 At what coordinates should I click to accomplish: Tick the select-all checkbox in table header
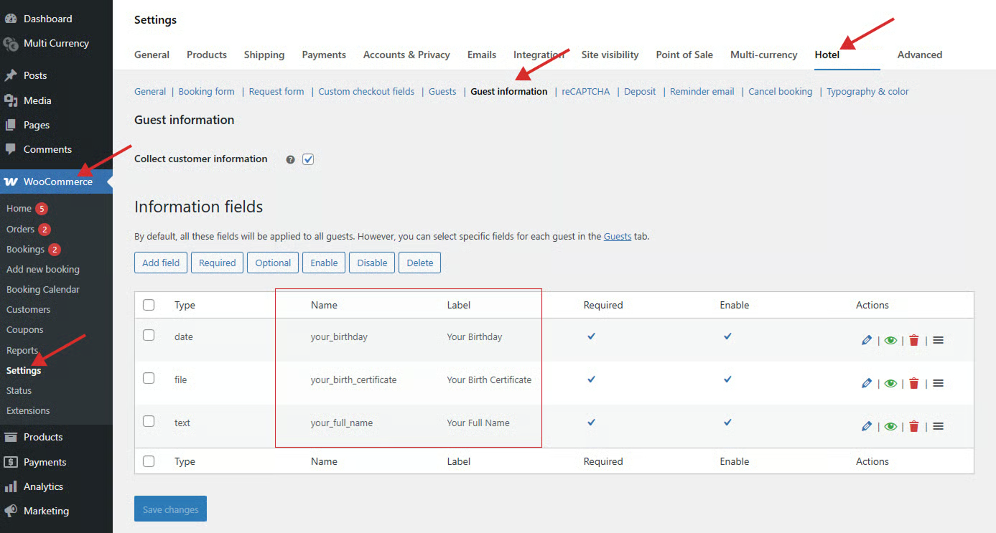149,305
